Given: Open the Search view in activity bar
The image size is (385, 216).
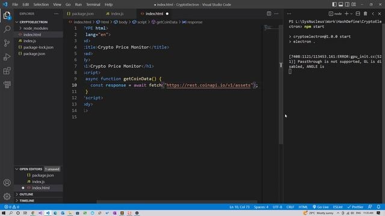Looking at the screenshot, I should tap(7, 29).
